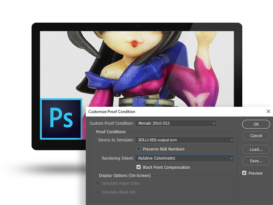
Task: Close the Customize Proof Condition dialog
Action: coord(268,111)
